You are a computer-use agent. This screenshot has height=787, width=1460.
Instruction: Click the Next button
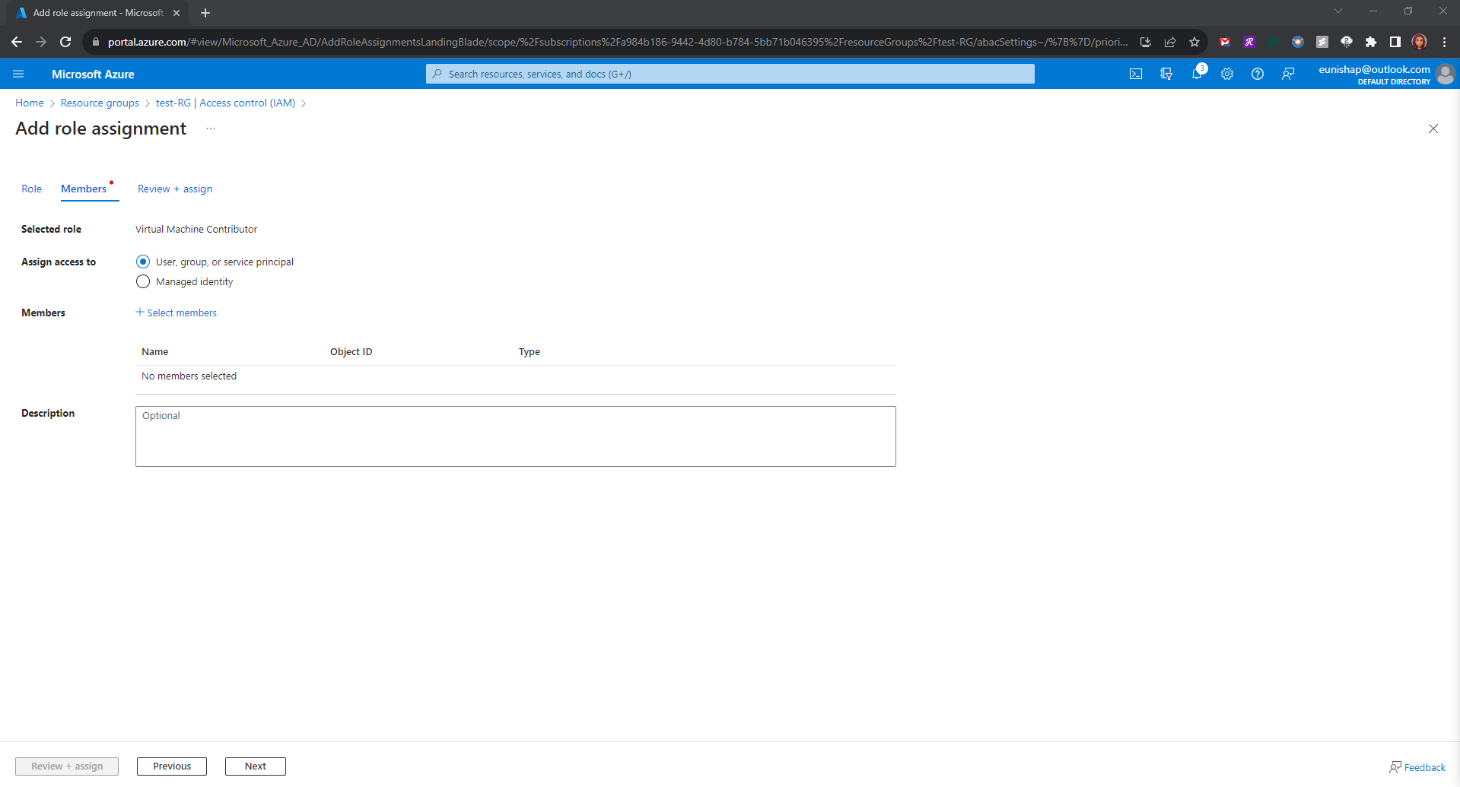(255, 766)
